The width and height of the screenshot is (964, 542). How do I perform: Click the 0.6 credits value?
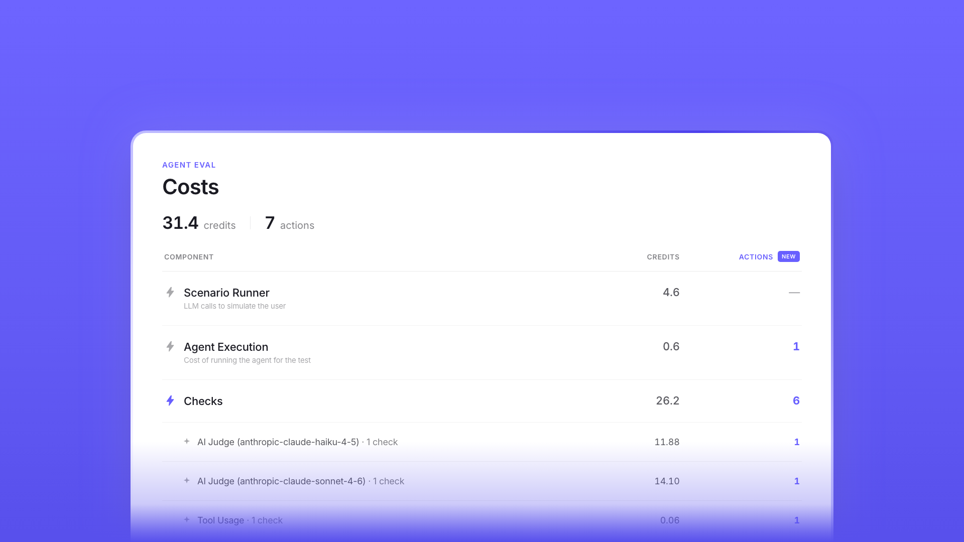coord(671,346)
